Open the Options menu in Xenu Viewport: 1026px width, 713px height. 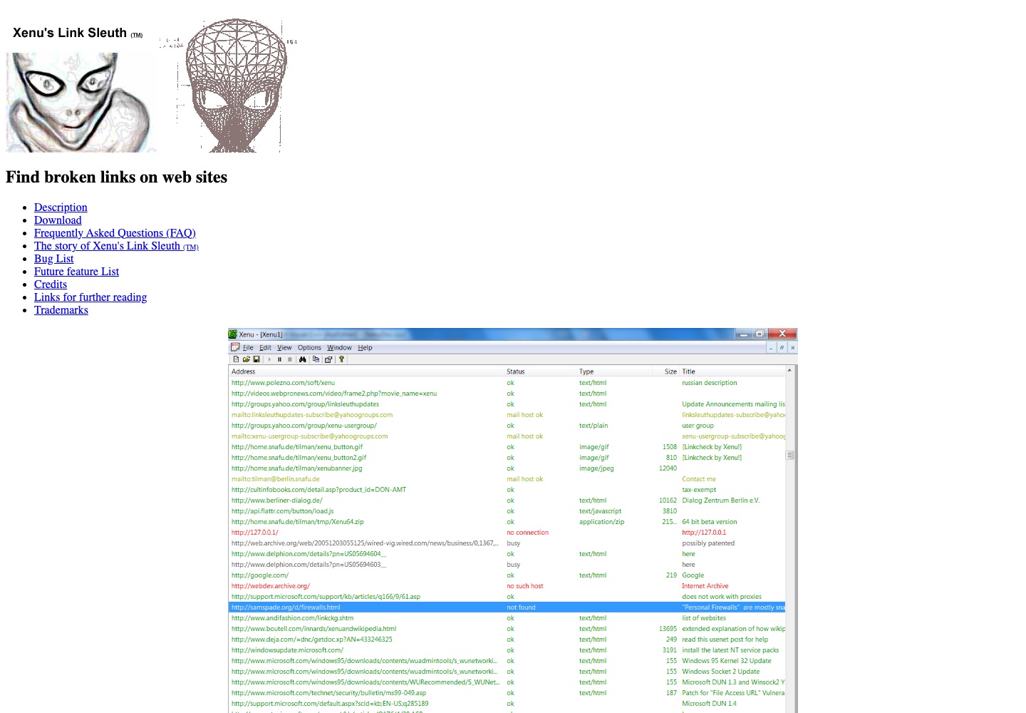click(x=309, y=348)
